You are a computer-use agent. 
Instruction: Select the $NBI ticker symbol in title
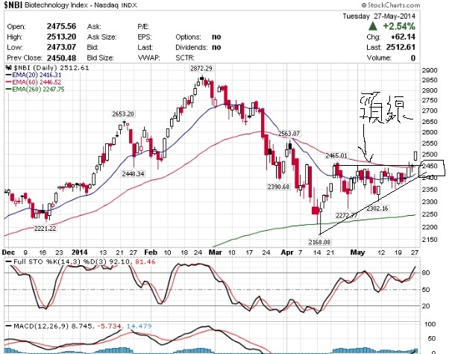(x=13, y=5)
